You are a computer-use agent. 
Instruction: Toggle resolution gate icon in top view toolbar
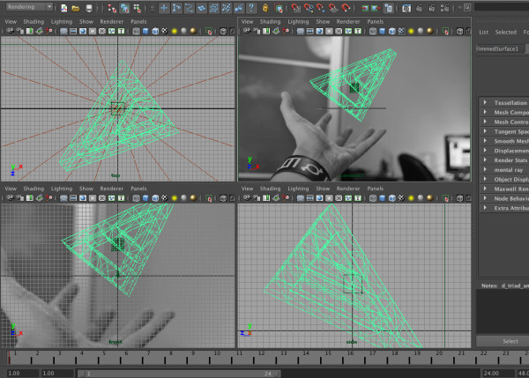pos(83,32)
